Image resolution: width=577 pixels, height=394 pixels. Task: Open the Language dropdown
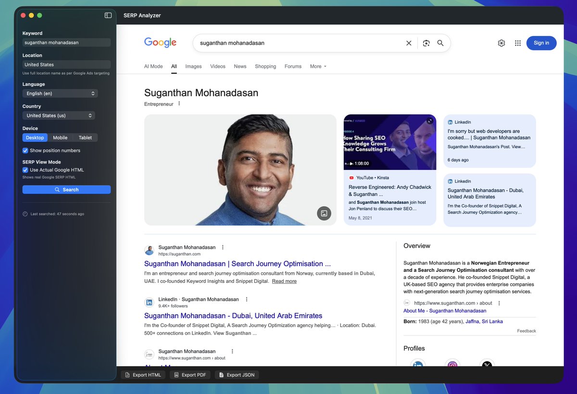tap(60, 93)
